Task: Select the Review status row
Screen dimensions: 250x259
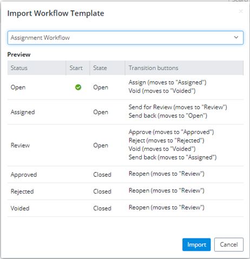Action: 126,145
